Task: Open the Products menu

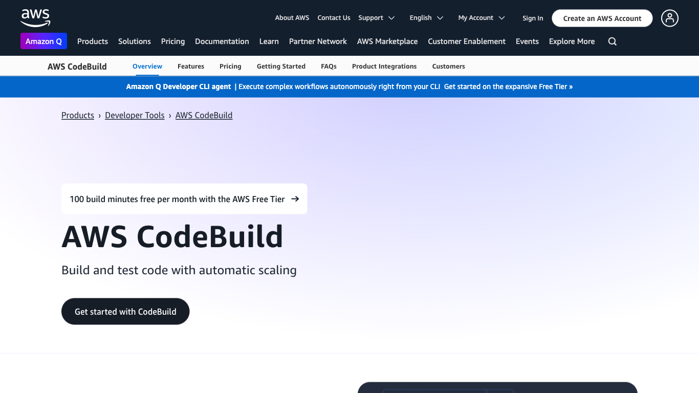Action: tap(93, 41)
